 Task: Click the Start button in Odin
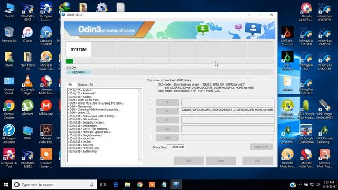tap(189, 160)
